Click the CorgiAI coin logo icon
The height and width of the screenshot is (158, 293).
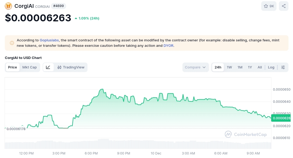[x=8, y=6]
